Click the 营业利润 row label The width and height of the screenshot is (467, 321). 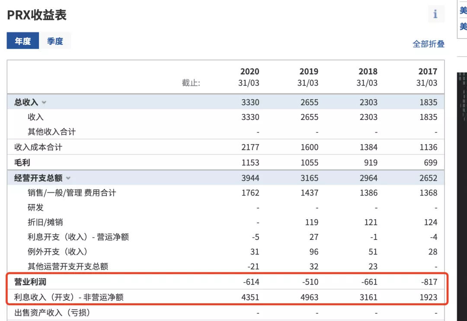pos(30,282)
